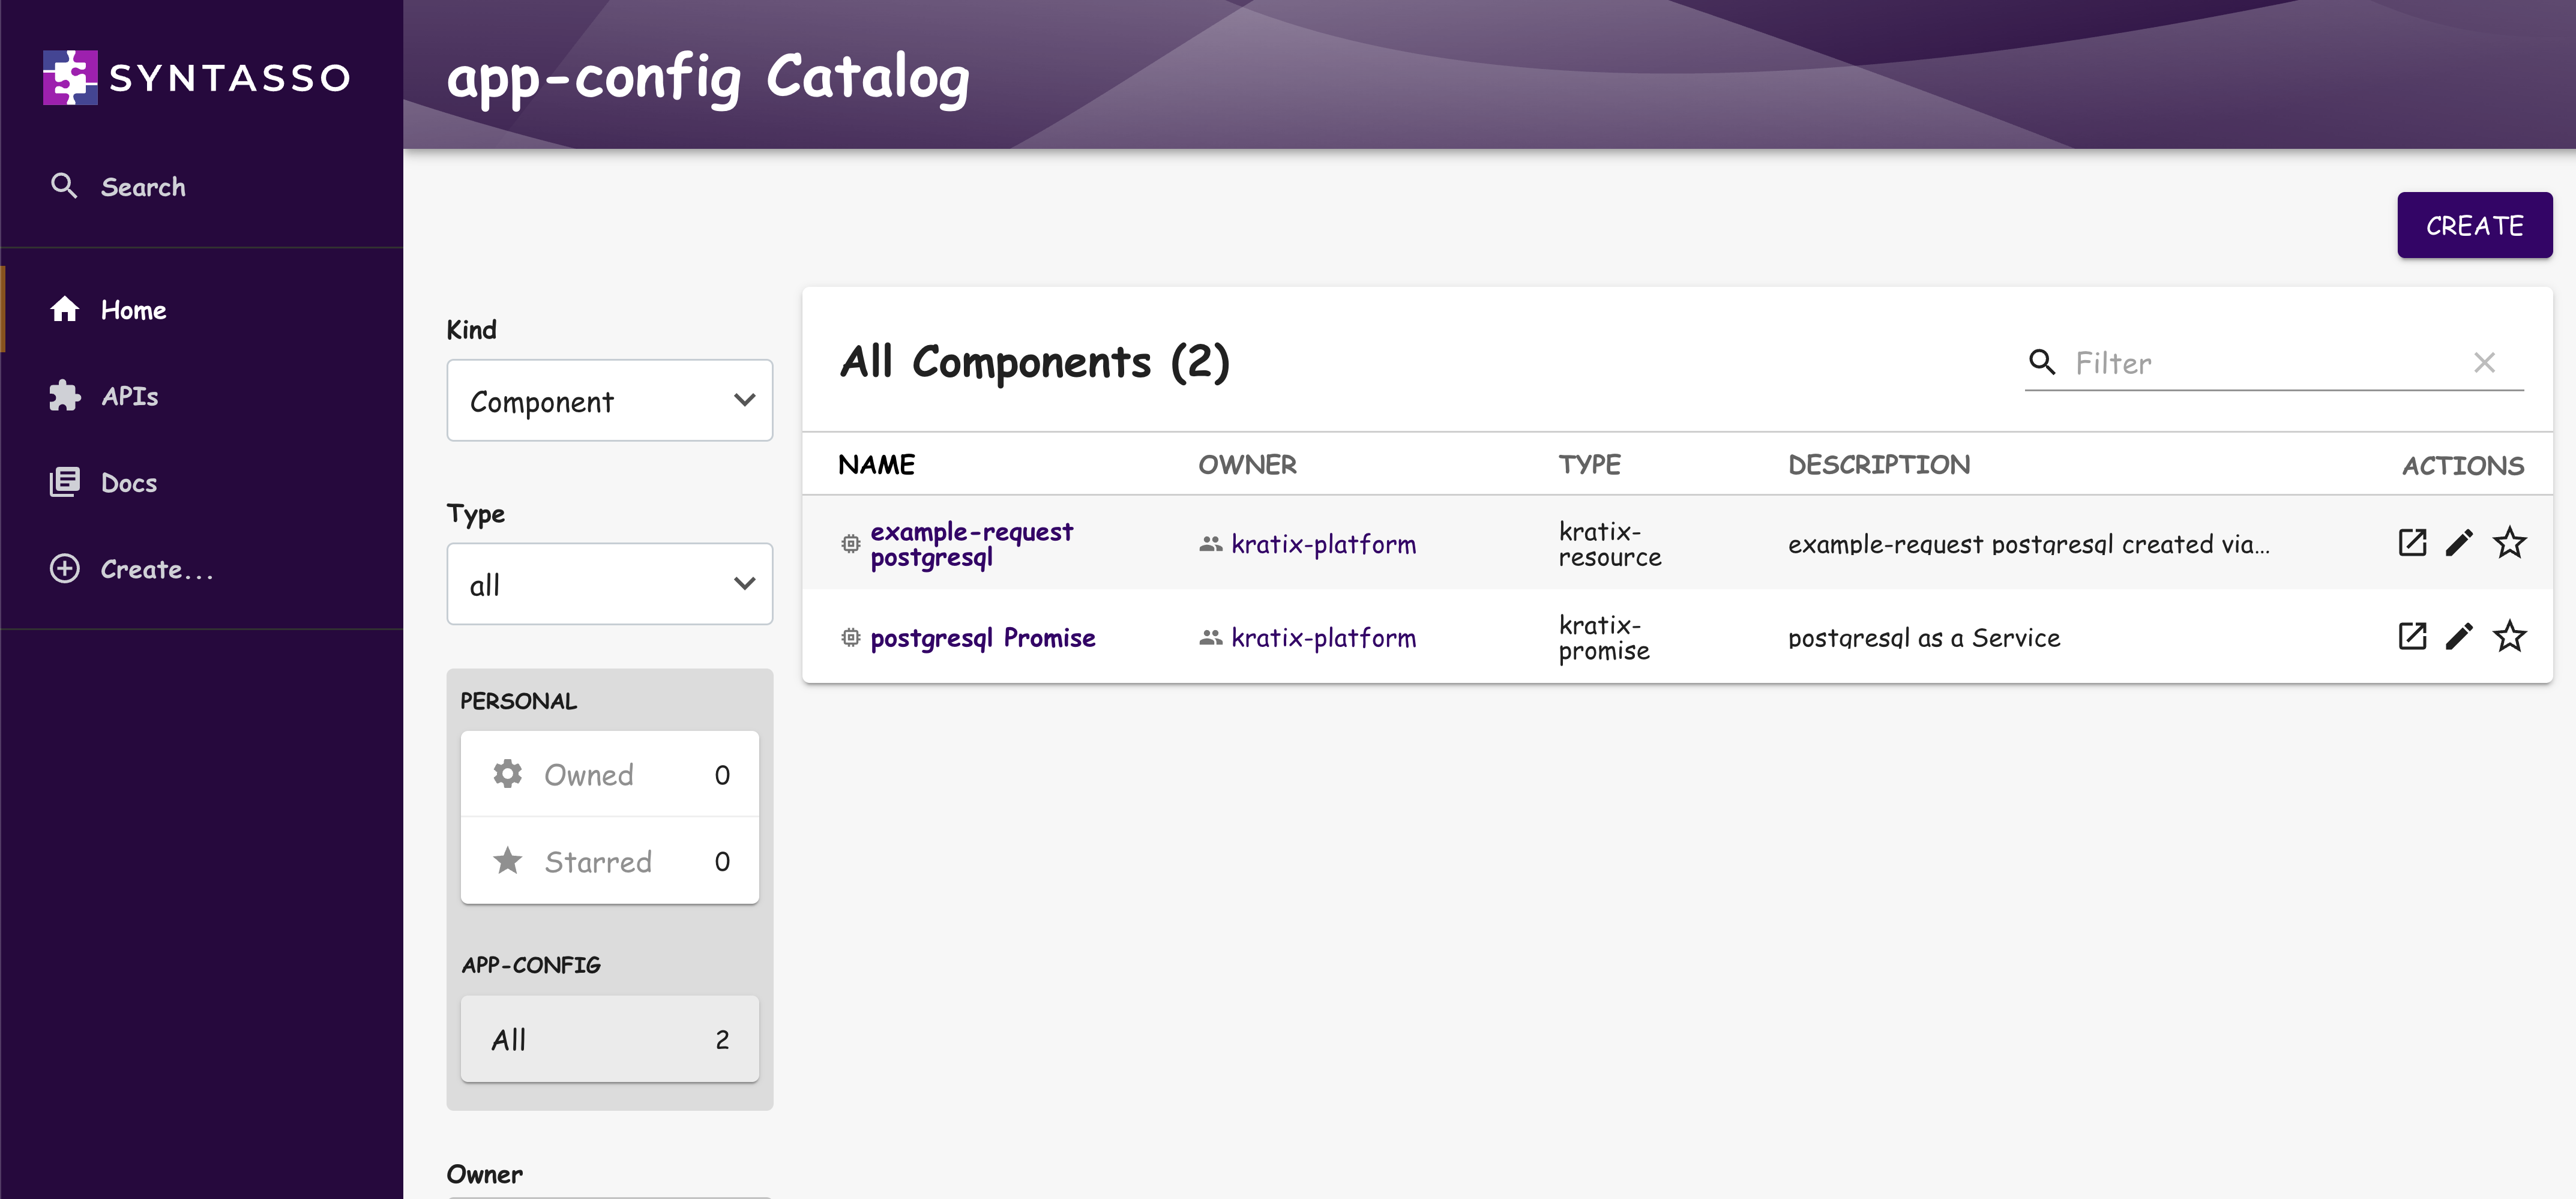The height and width of the screenshot is (1199, 2576).
Task: Select the Starred personal filter
Action: coord(610,861)
